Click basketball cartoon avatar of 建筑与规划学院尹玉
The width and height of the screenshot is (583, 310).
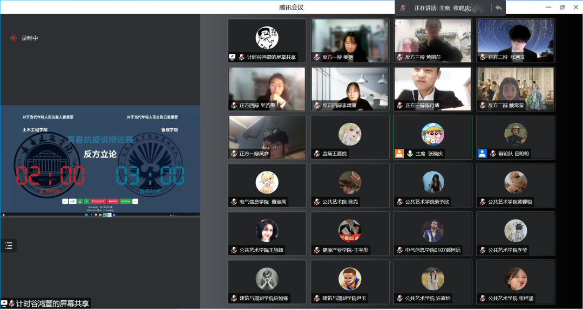[350, 279]
